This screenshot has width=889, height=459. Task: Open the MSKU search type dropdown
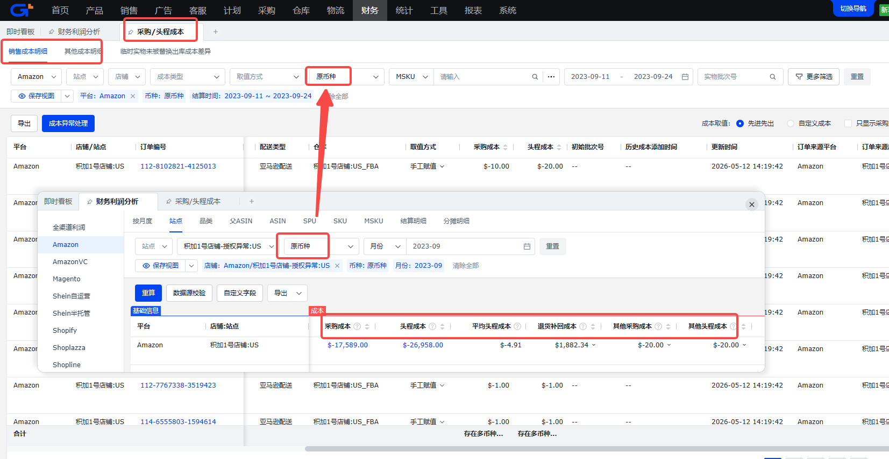(x=411, y=77)
